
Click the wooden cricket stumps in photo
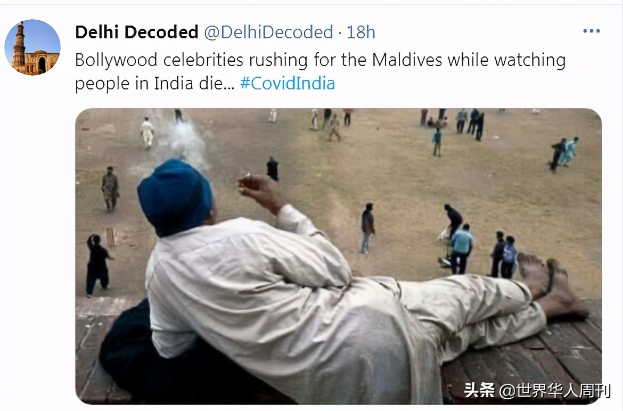pos(110,237)
